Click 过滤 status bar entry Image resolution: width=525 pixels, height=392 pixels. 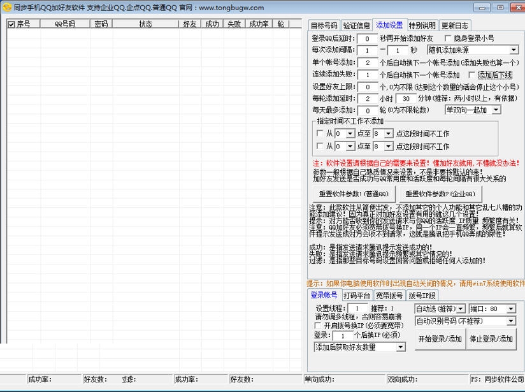129,379
